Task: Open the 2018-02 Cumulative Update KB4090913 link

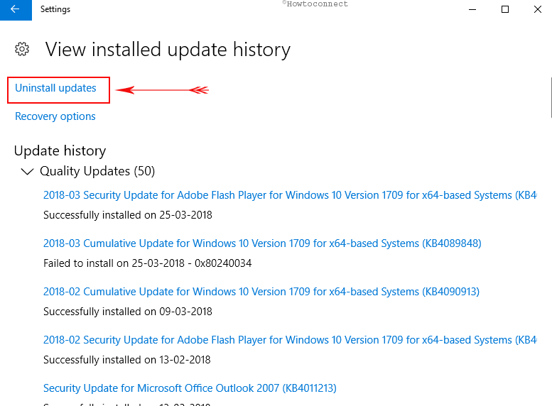Action: tap(261, 291)
